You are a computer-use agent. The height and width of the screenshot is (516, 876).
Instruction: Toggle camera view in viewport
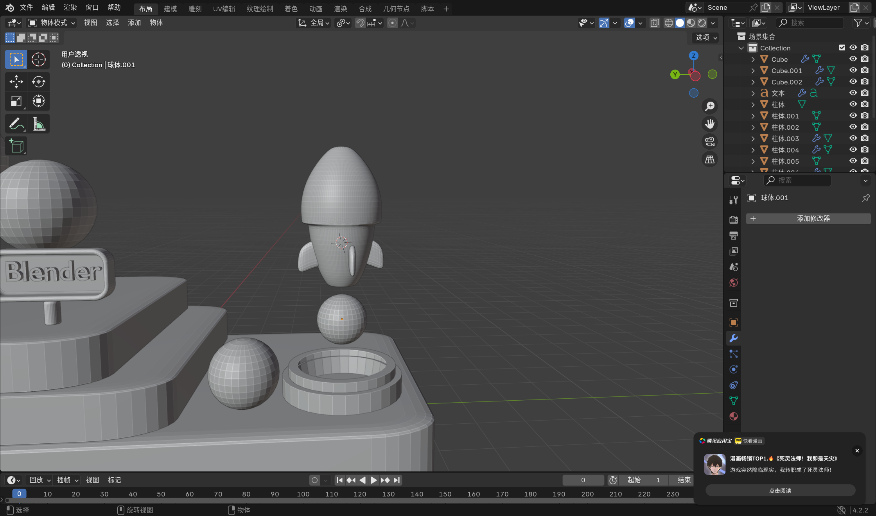(709, 142)
